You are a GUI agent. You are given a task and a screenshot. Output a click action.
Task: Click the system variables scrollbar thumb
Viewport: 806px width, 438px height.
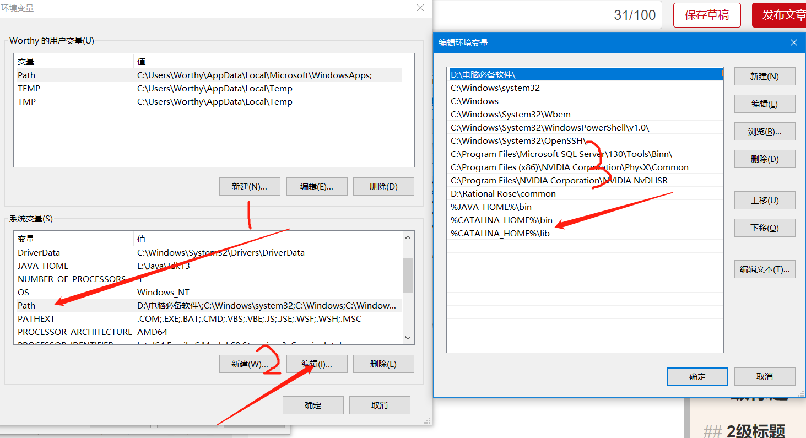click(408, 275)
